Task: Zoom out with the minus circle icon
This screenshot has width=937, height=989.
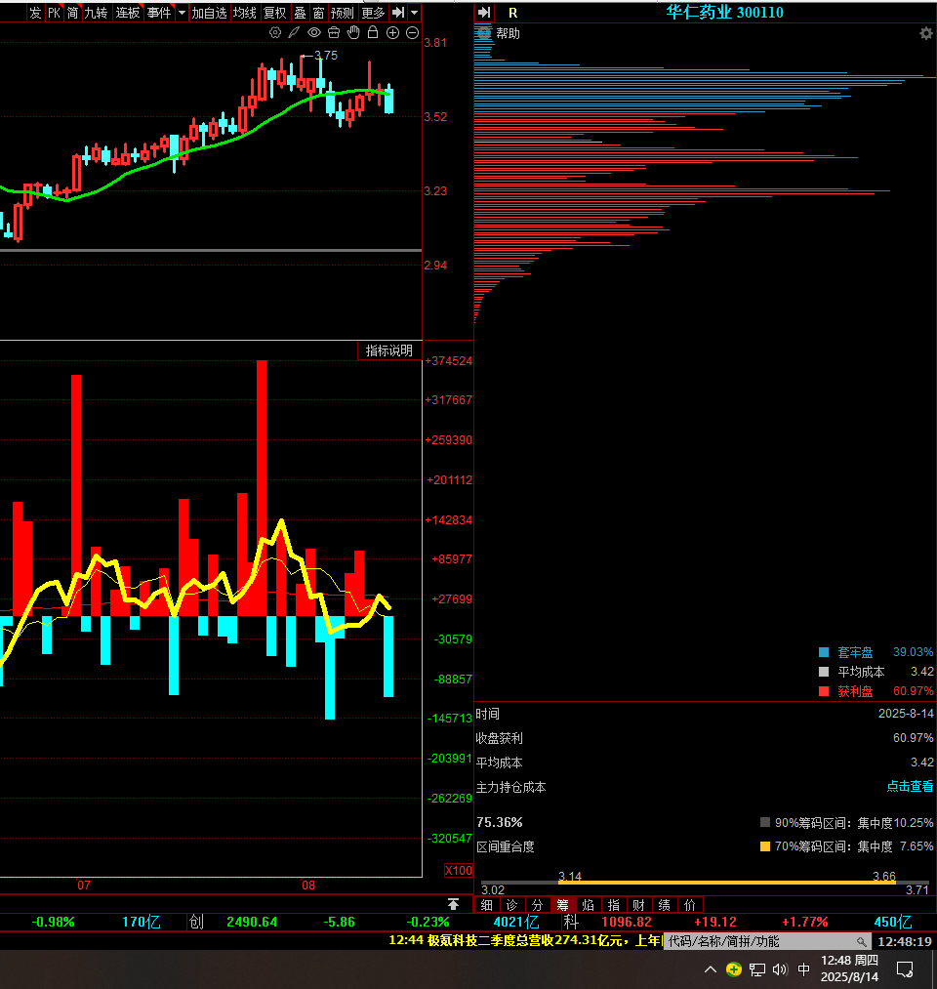Action: click(413, 33)
